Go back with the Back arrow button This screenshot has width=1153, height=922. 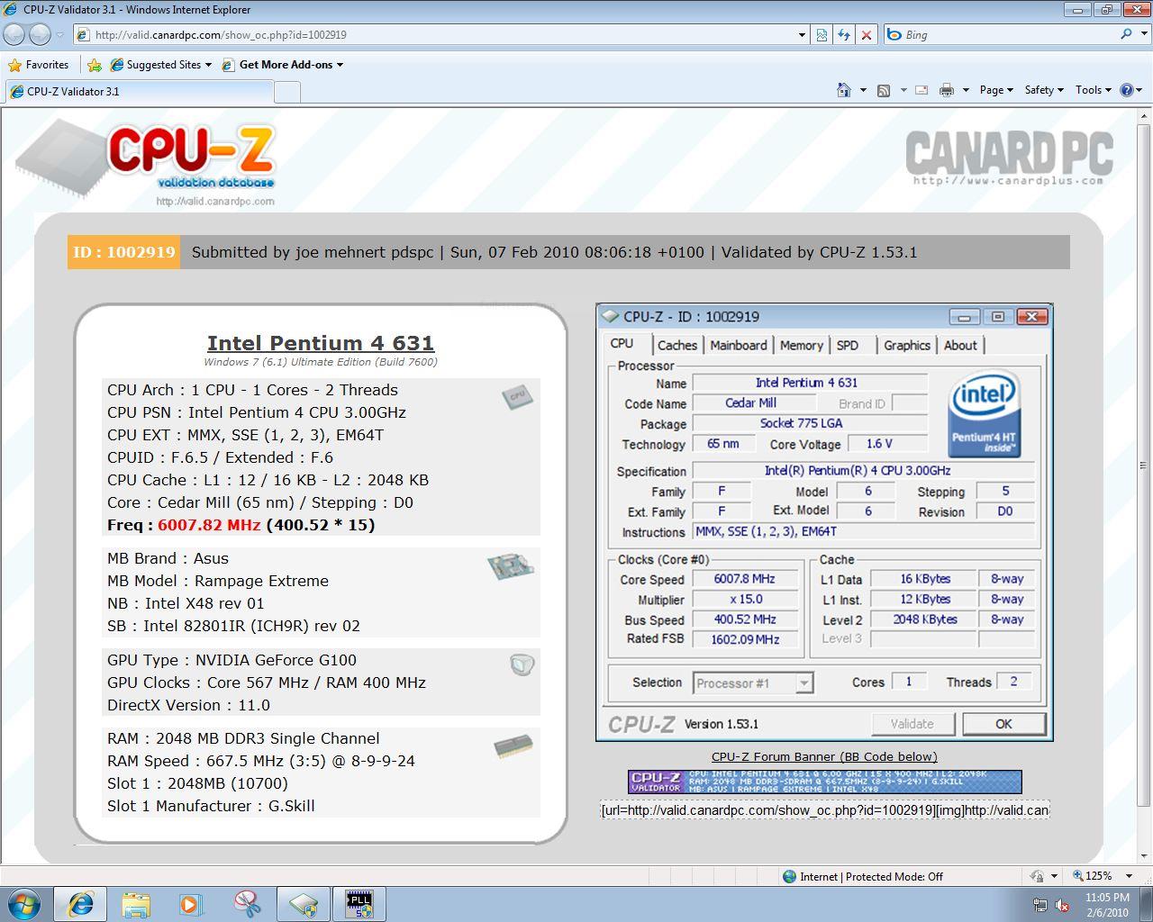pyautogui.click(x=14, y=34)
